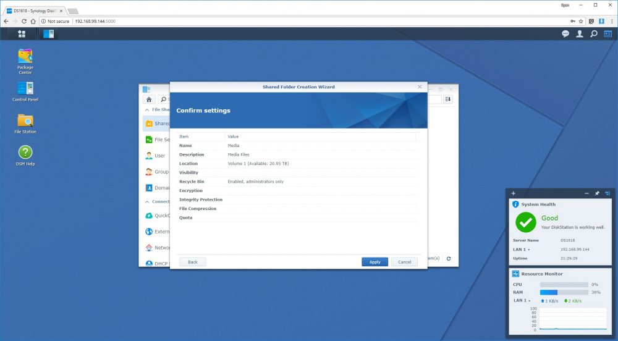Add widget with plus icon
Screen dimensions: 618x341
coord(513,193)
